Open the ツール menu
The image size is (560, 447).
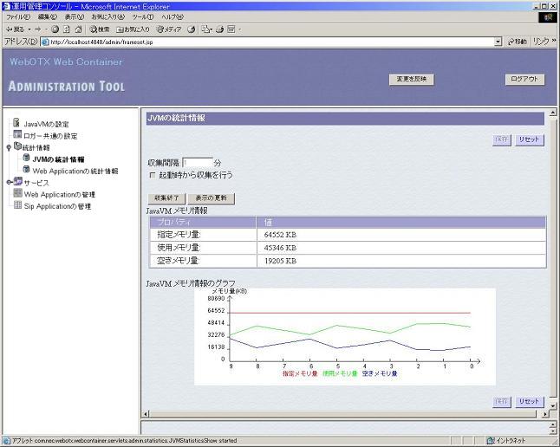142,16
